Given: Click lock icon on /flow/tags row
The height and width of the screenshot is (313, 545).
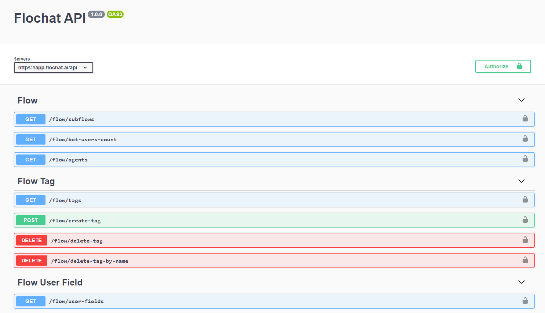Looking at the screenshot, I should (525, 199).
